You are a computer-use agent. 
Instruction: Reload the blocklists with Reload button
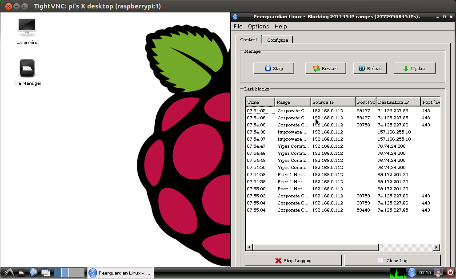click(x=370, y=68)
